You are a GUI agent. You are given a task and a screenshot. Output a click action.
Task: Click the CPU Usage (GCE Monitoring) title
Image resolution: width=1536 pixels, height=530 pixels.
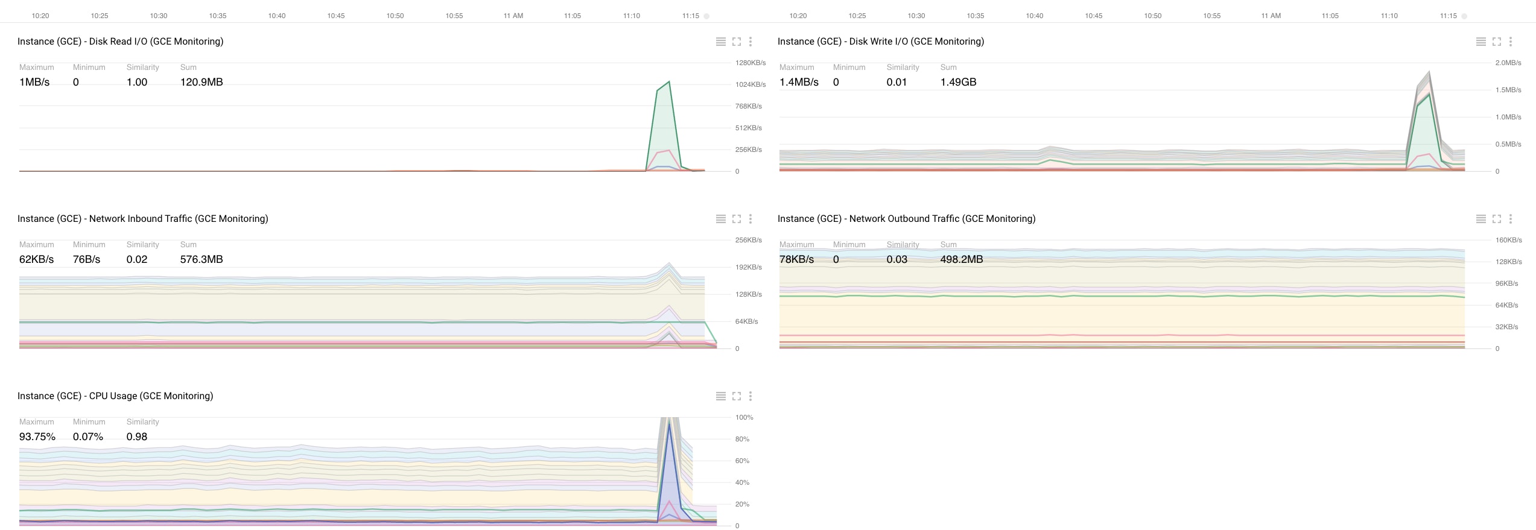tap(115, 396)
